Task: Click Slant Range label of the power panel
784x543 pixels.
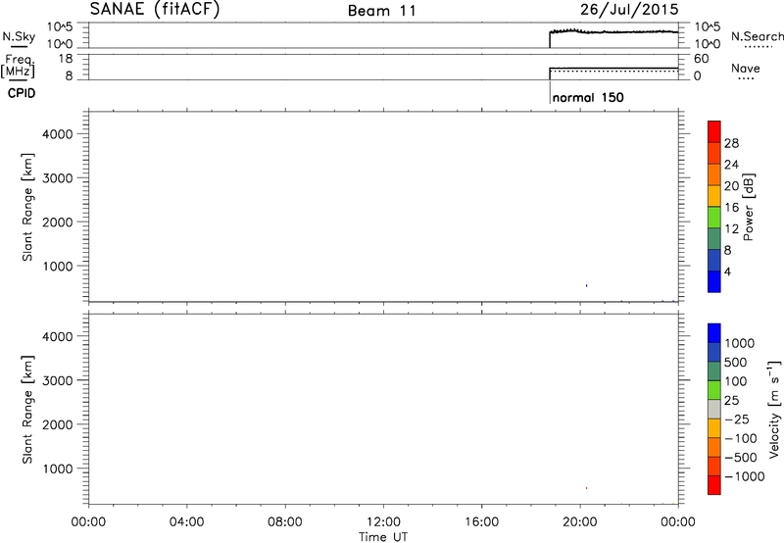Action: click(x=27, y=207)
